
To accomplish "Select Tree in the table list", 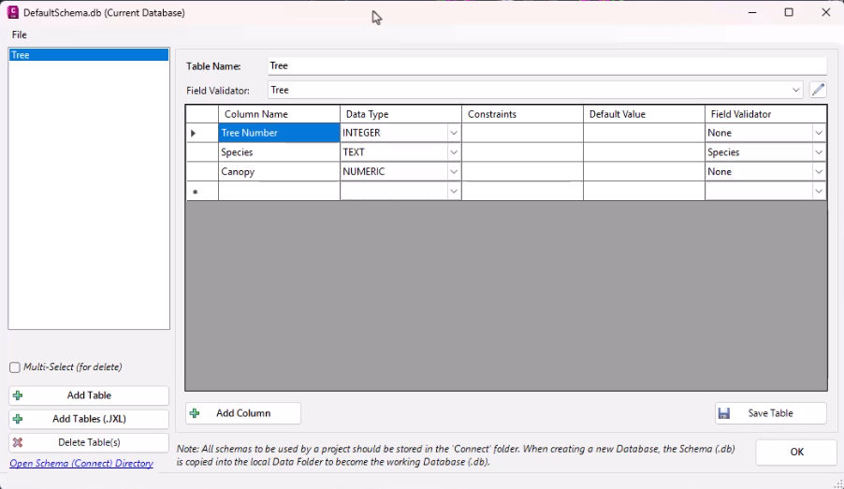I will (89, 55).
